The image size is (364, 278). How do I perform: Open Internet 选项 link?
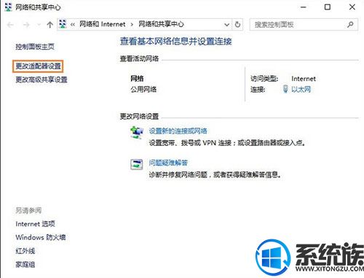35,224
